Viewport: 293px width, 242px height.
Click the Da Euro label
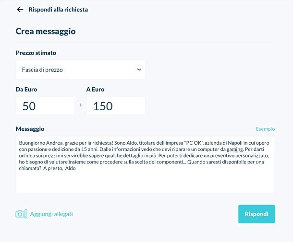click(26, 90)
